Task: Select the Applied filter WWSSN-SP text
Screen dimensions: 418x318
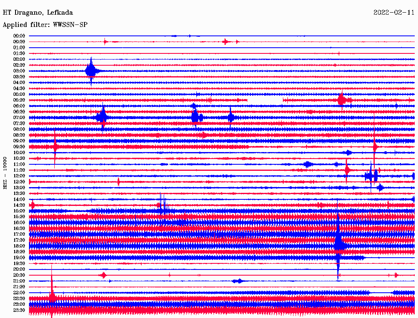Action: pos(45,25)
